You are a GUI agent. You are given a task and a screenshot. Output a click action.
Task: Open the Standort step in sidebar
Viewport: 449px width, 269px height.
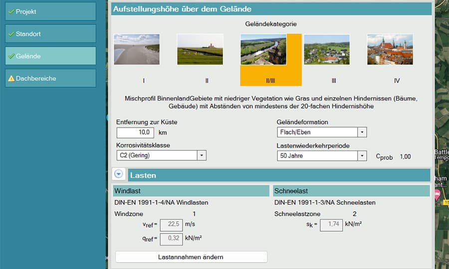pos(50,34)
